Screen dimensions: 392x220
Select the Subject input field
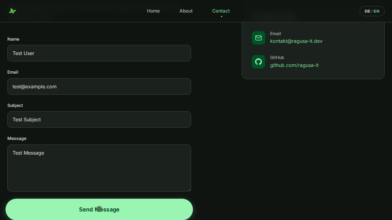pos(99,119)
